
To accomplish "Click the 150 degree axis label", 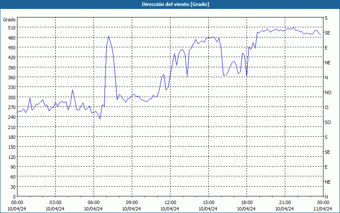I will 12,147.
